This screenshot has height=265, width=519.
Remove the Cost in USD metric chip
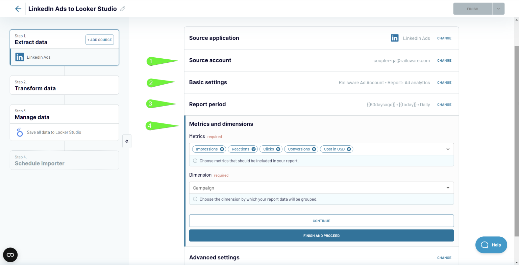pos(349,149)
